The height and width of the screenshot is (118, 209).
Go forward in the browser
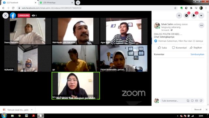click(8, 8)
